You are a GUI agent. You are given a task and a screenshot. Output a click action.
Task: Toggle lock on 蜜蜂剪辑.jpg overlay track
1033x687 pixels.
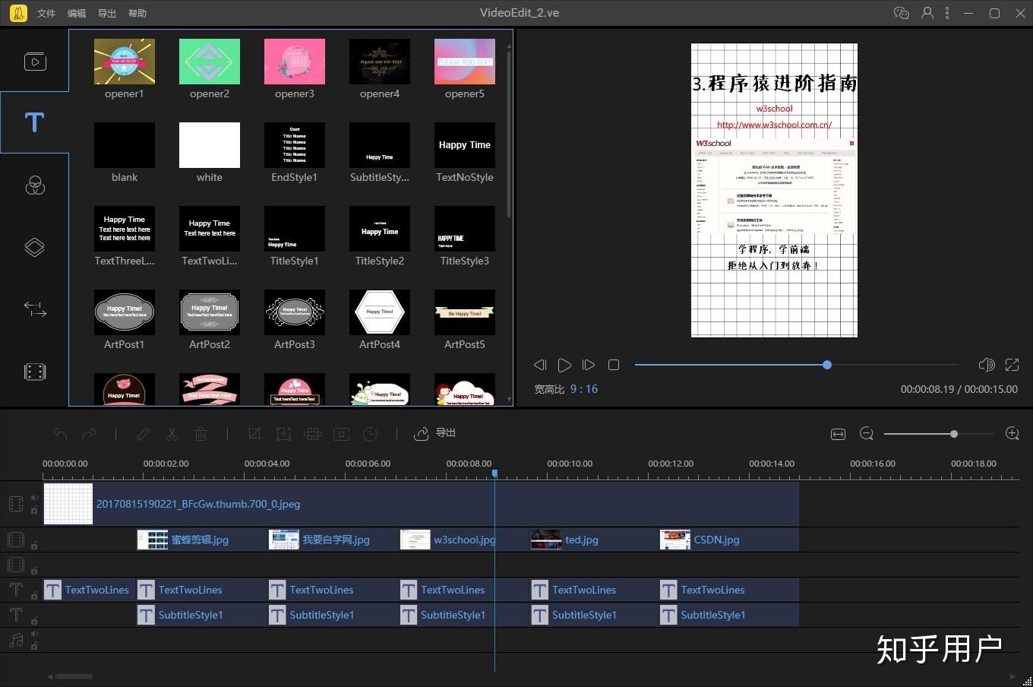(34, 545)
